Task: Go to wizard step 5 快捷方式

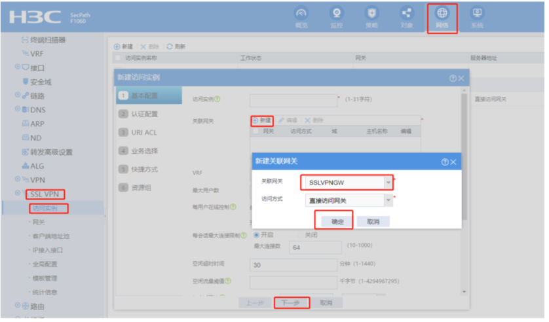Action: coord(149,170)
